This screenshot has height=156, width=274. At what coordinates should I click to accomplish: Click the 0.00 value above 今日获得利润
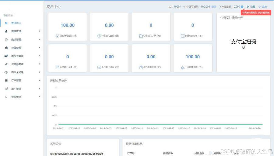pos(151,57)
